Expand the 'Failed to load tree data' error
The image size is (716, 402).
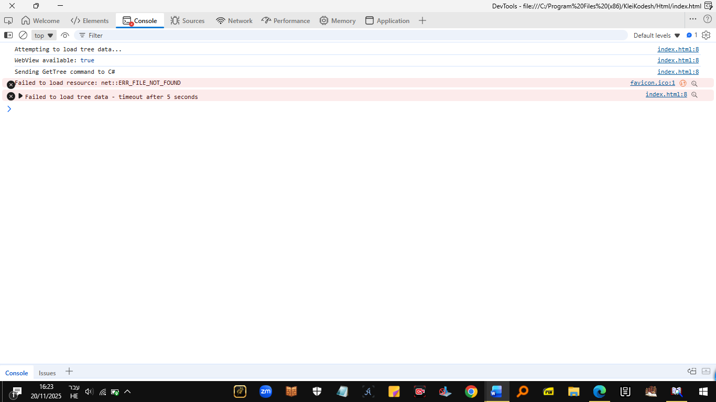(x=20, y=96)
